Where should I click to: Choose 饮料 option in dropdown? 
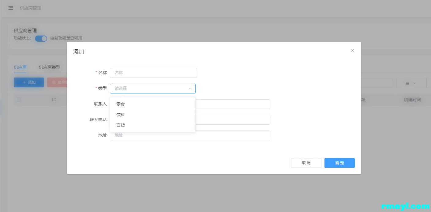(153, 115)
